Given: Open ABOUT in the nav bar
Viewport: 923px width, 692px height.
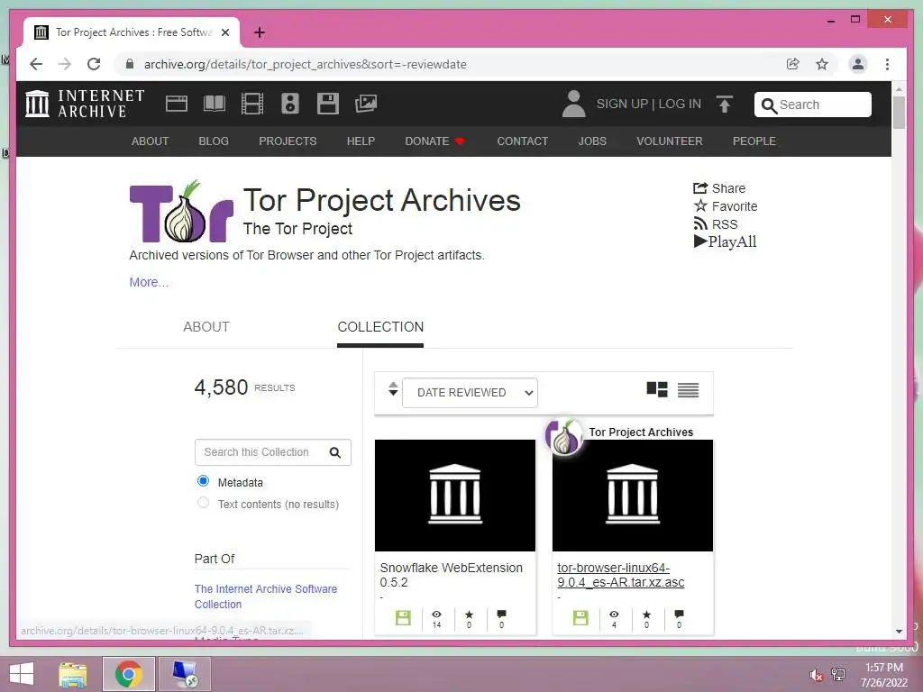Looking at the screenshot, I should [x=151, y=141].
